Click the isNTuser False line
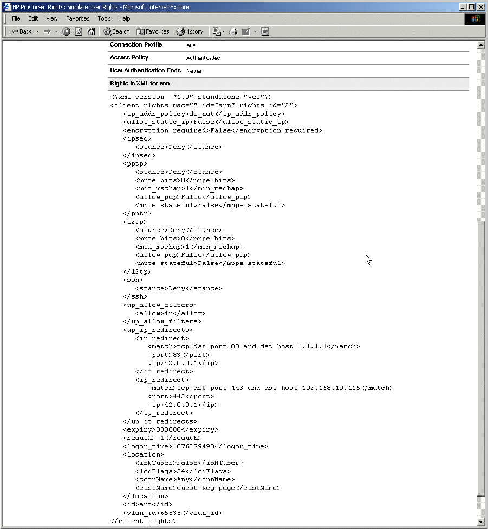This screenshot has height=529, width=488. [x=189, y=463]
